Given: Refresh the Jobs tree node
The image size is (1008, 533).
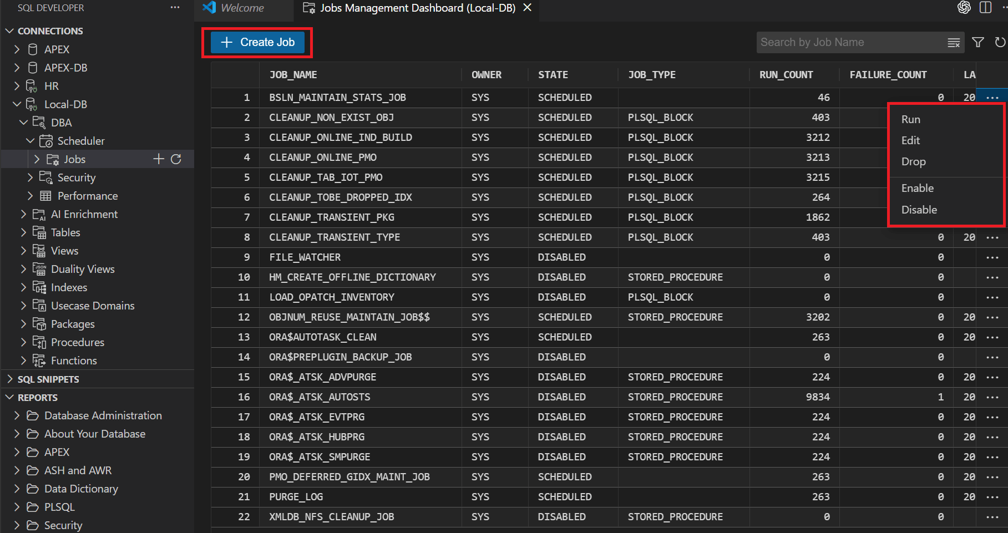Looking at the screenshot, I should 176,159.
